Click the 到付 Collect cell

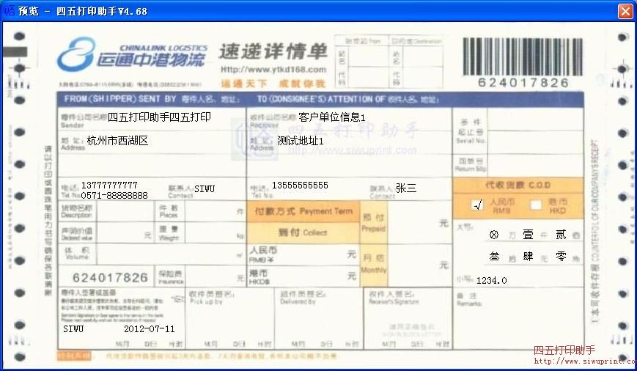tap(303, 232)
